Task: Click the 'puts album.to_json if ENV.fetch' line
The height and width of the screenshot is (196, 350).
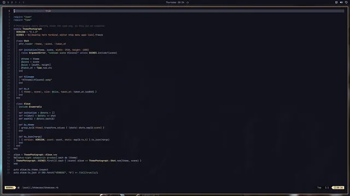Action: pyautogui.click(x=56, y=173)
